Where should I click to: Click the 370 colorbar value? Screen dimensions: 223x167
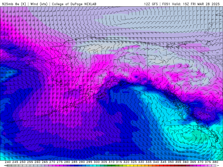click(x=200, y=162)
